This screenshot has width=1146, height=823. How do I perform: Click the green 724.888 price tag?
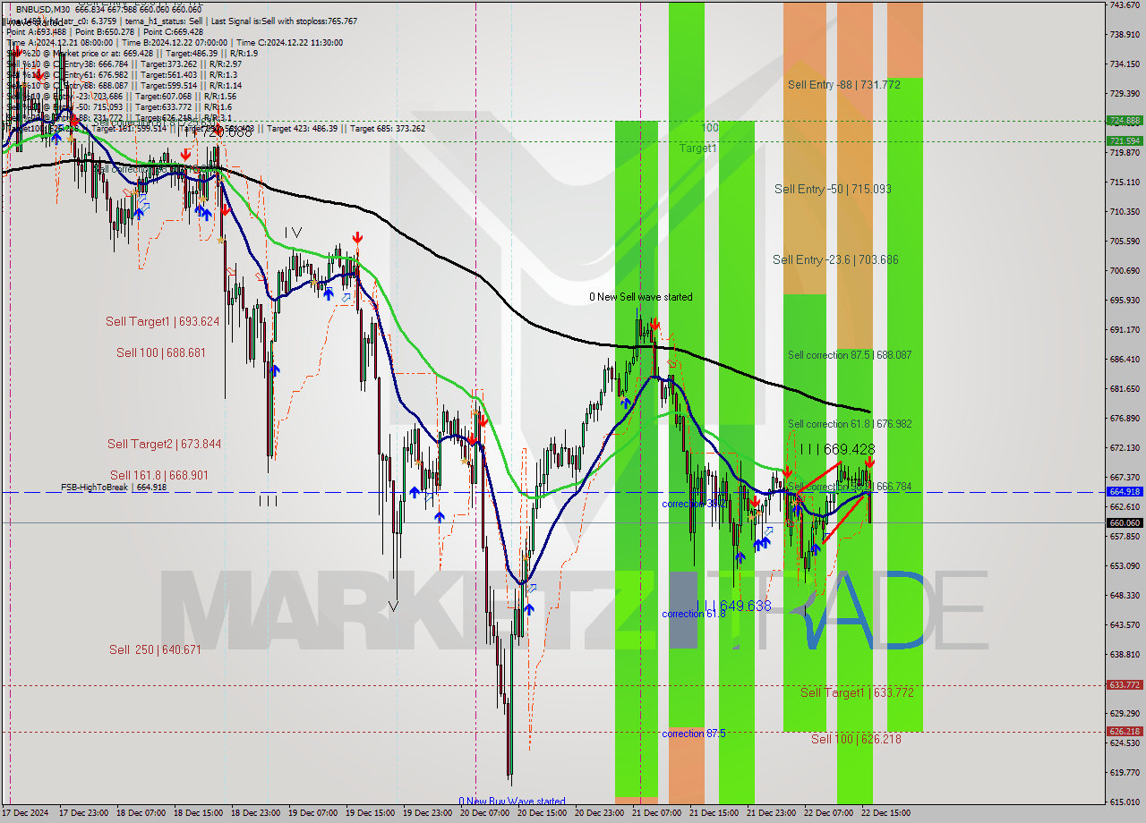click(x=1125, y=120)
